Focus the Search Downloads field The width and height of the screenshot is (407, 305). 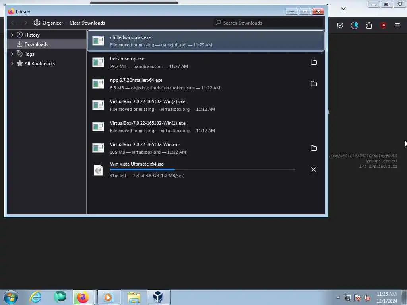pos(268,23)
